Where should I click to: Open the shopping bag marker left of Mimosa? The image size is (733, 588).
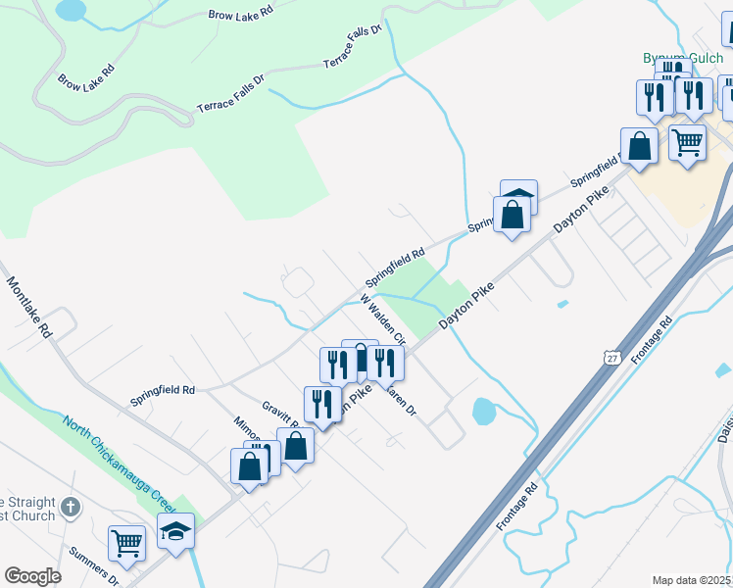coord(249,468)
